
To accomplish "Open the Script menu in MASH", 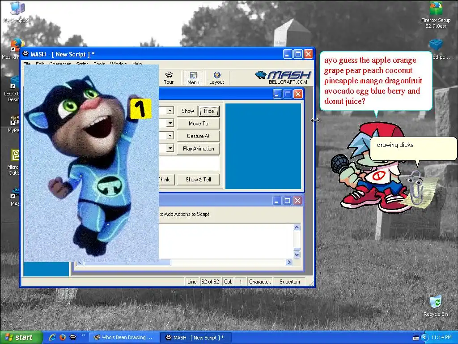I will pyautogui.click(x=82, y=64).
